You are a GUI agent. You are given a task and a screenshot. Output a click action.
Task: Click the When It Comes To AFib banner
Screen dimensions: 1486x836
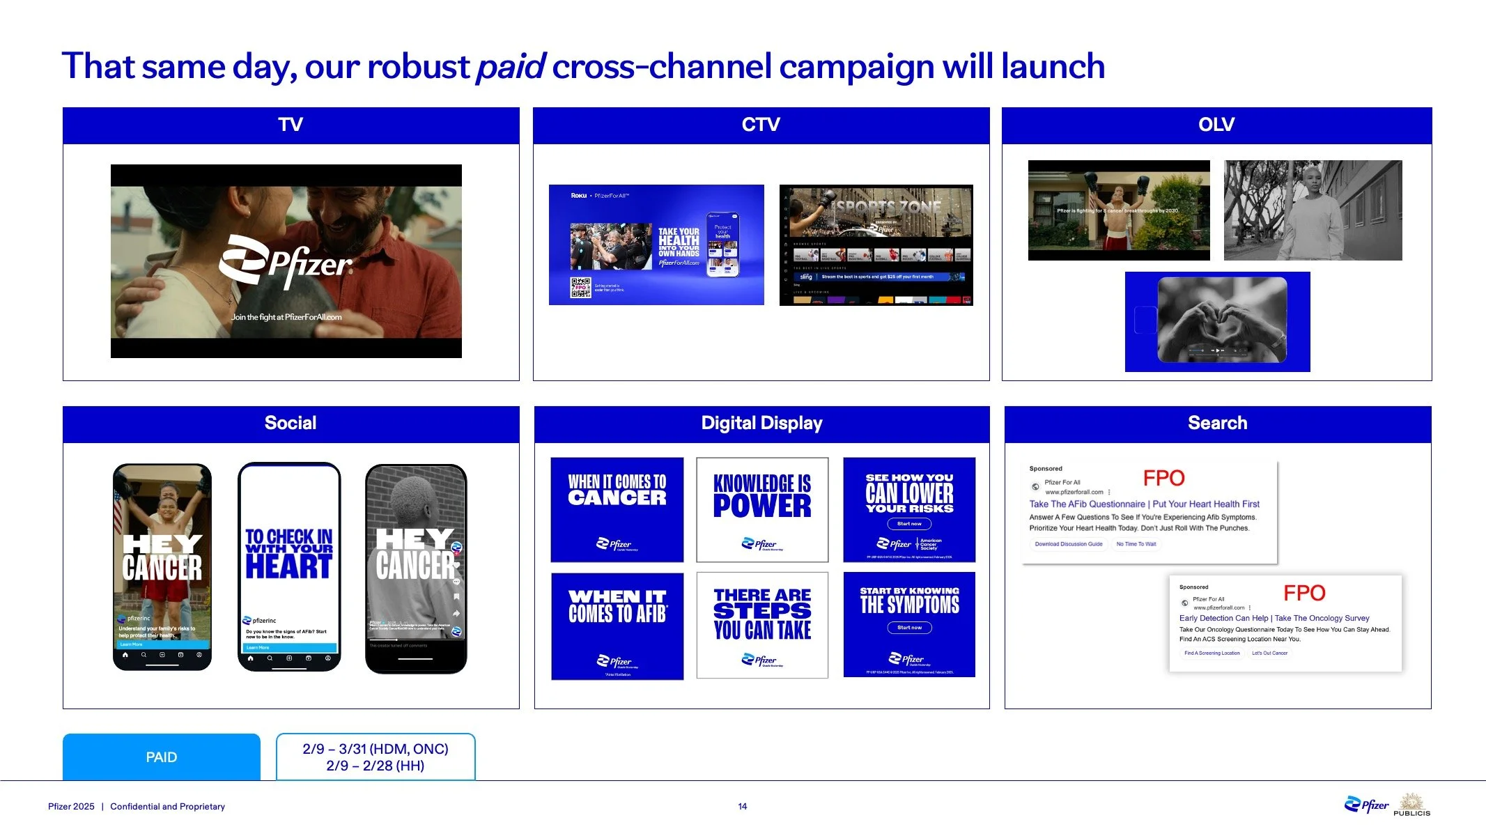pos(617,626)
